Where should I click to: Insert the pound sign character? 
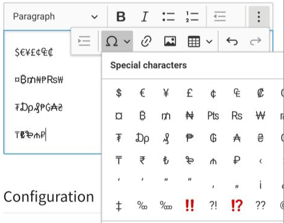189,93
